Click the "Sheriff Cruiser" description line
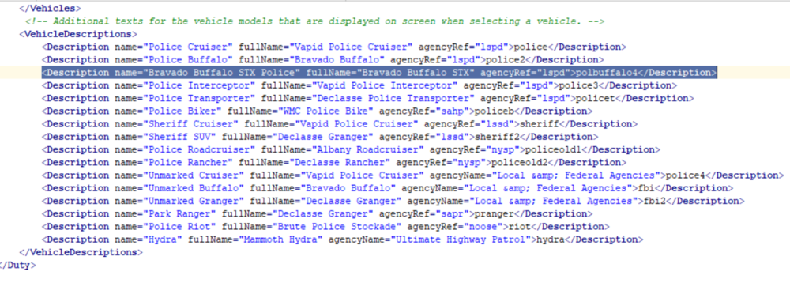 tap(339, 124)
